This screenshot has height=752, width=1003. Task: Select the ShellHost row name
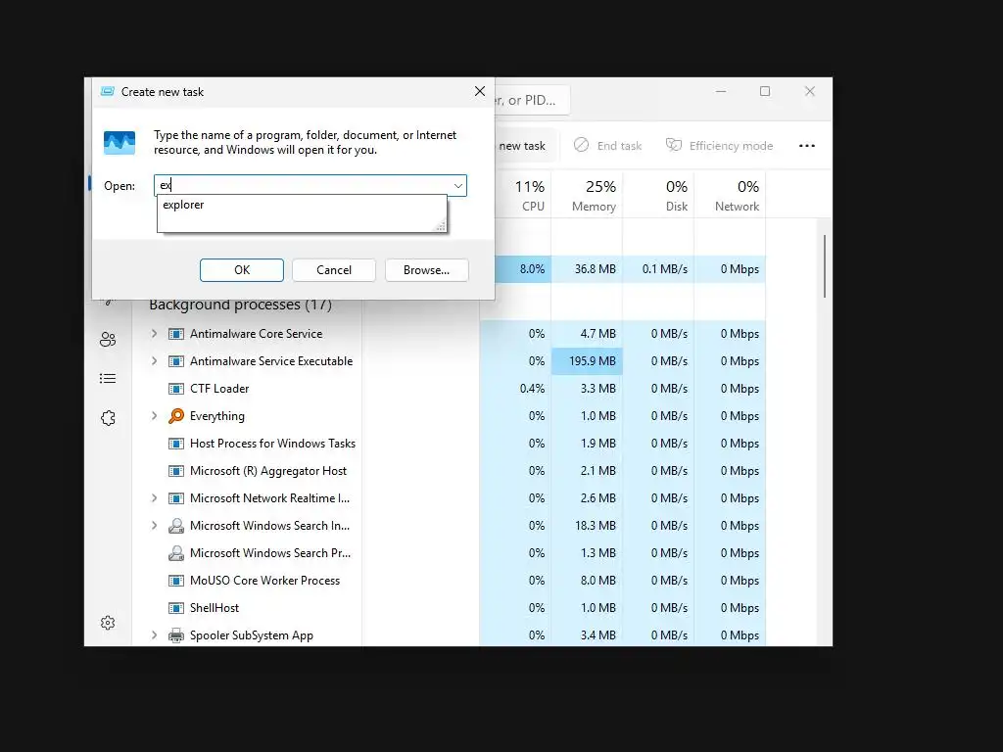click(215, 607)
